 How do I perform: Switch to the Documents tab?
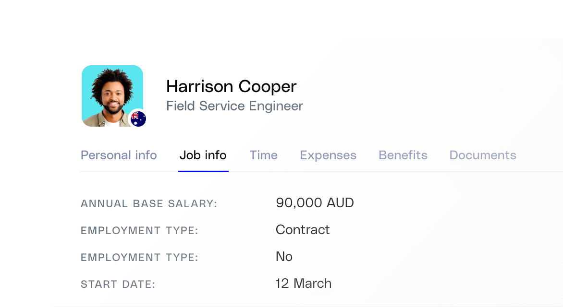point(482,155)
